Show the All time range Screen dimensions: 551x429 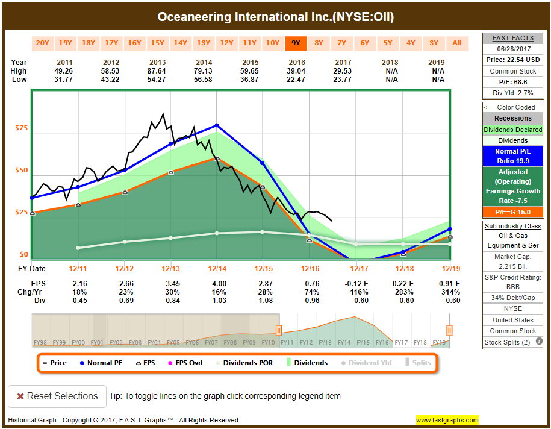[x=457, y=43]
